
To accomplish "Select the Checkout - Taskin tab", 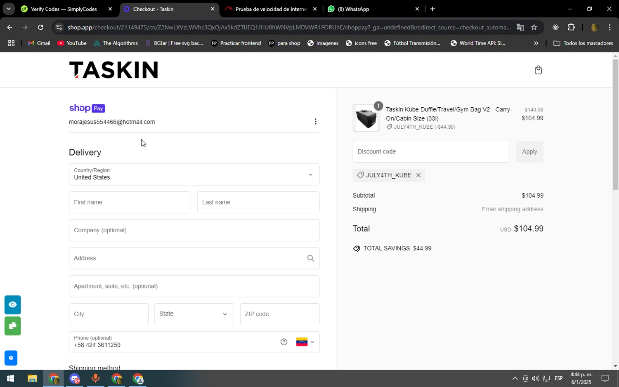I will click(x=169, y=9).
